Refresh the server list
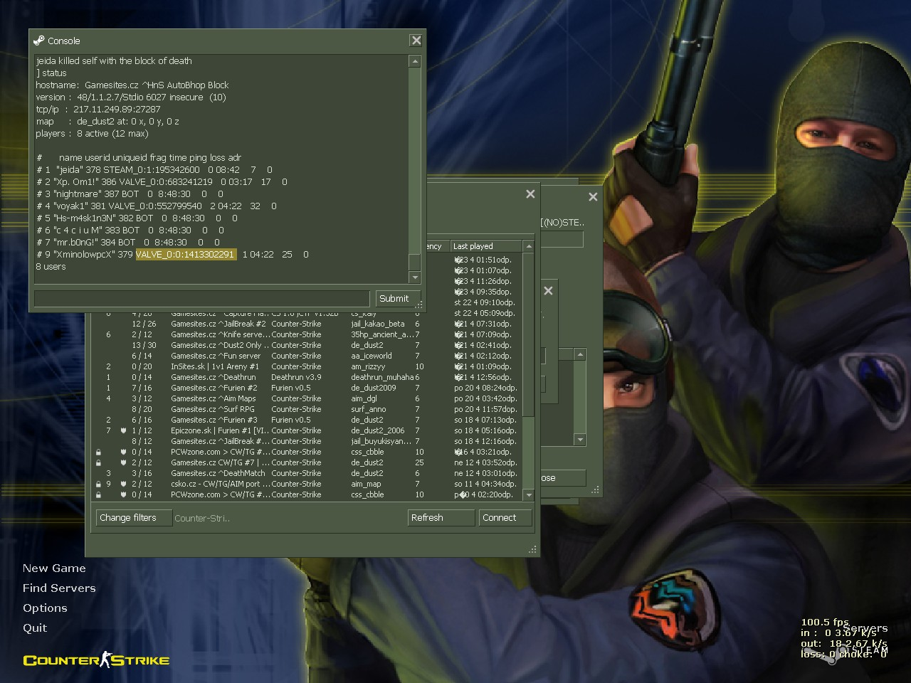This screenshot has width=911, height=683. [441, 518]
